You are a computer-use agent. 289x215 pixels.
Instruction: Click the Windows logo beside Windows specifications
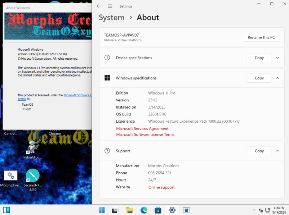pos(107,78)
